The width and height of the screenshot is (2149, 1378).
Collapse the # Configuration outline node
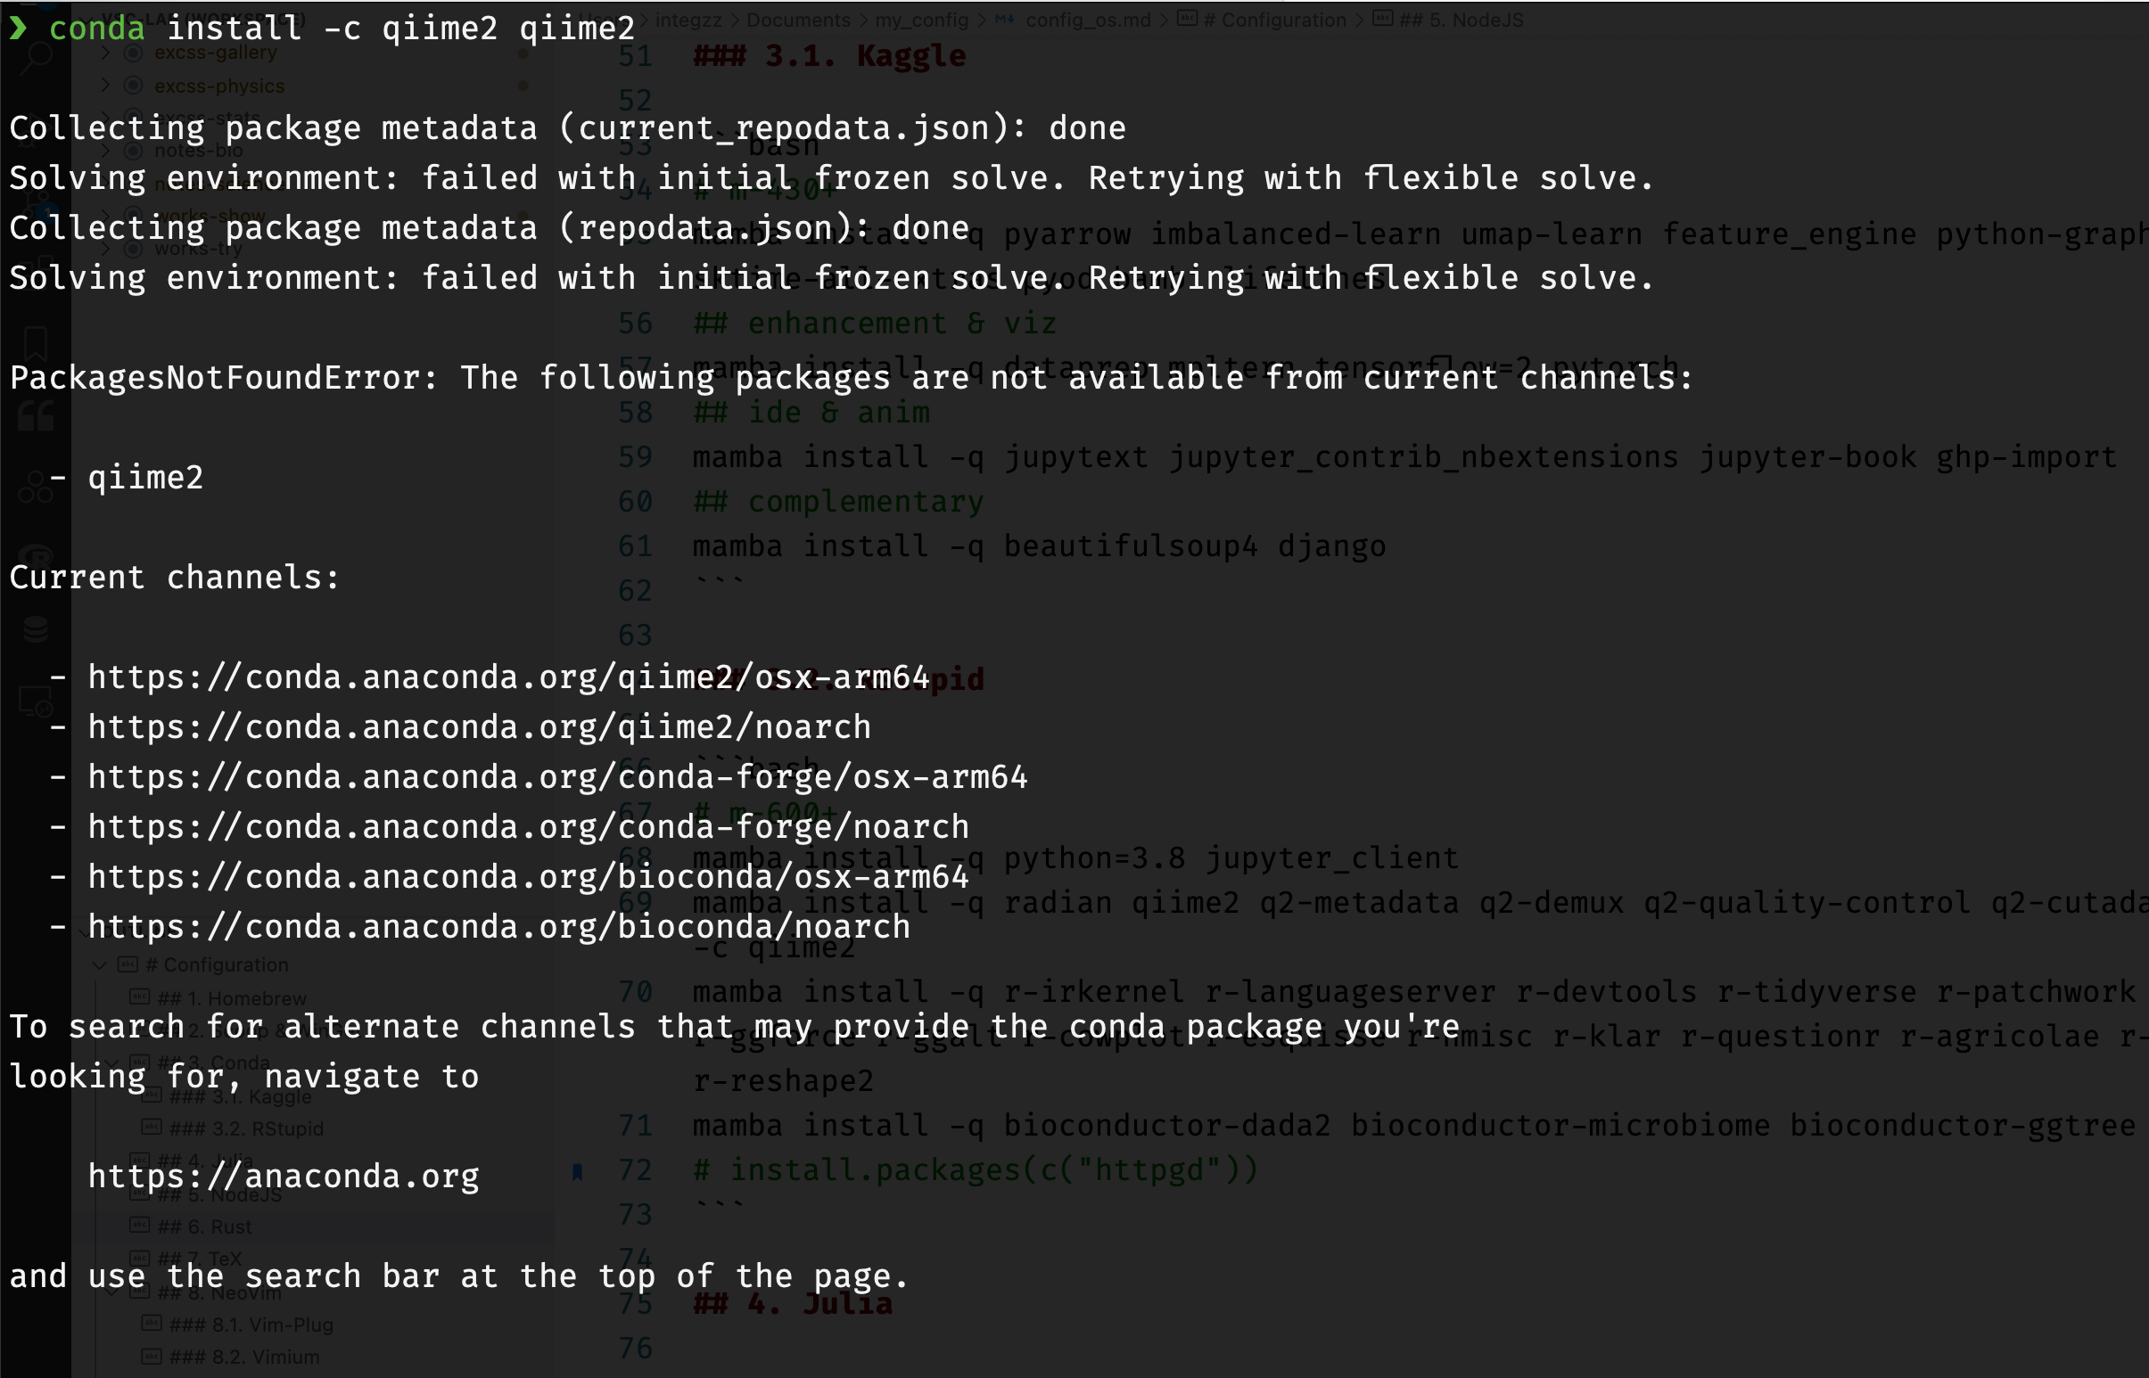click(100, 965)
